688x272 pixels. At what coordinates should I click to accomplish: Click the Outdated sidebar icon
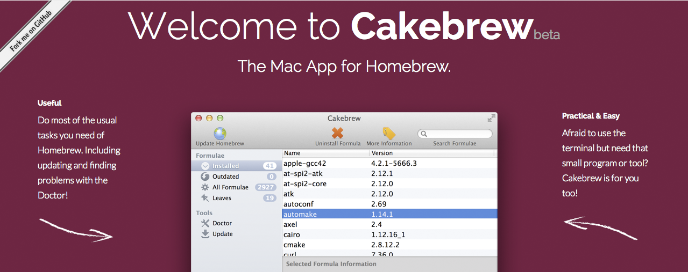click(205, 177)
